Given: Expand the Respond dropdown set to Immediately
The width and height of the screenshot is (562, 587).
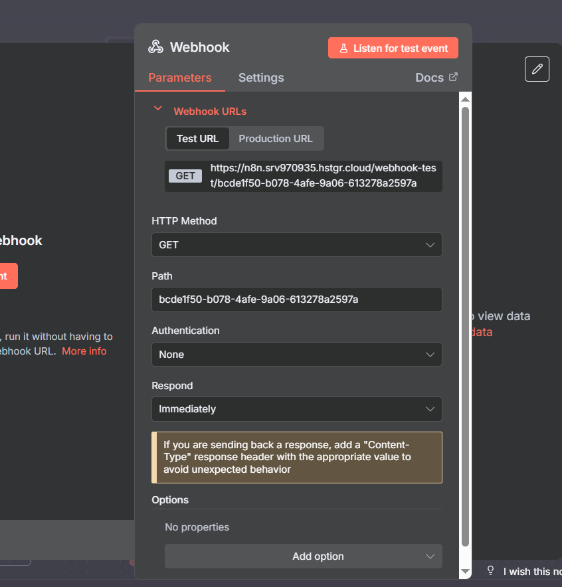Looking at the screenshot, I should pos(296,409).
